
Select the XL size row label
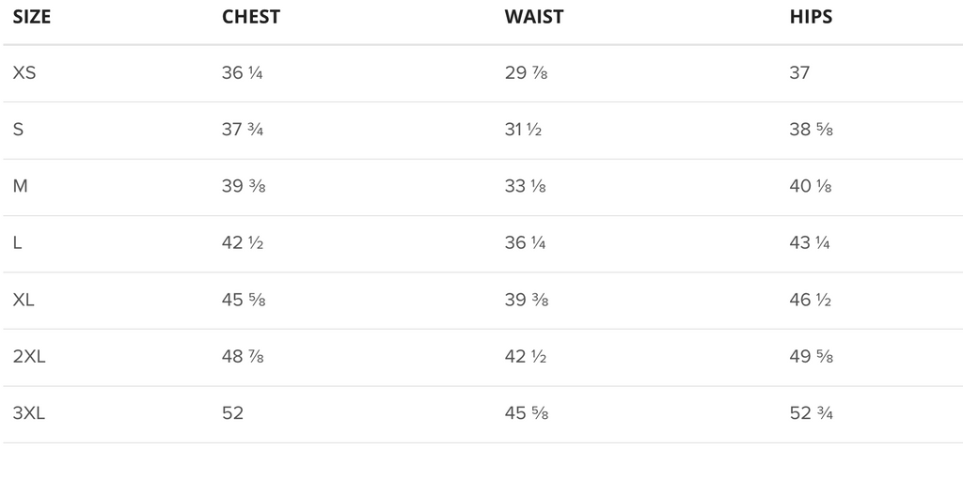(x=24, y=300)
